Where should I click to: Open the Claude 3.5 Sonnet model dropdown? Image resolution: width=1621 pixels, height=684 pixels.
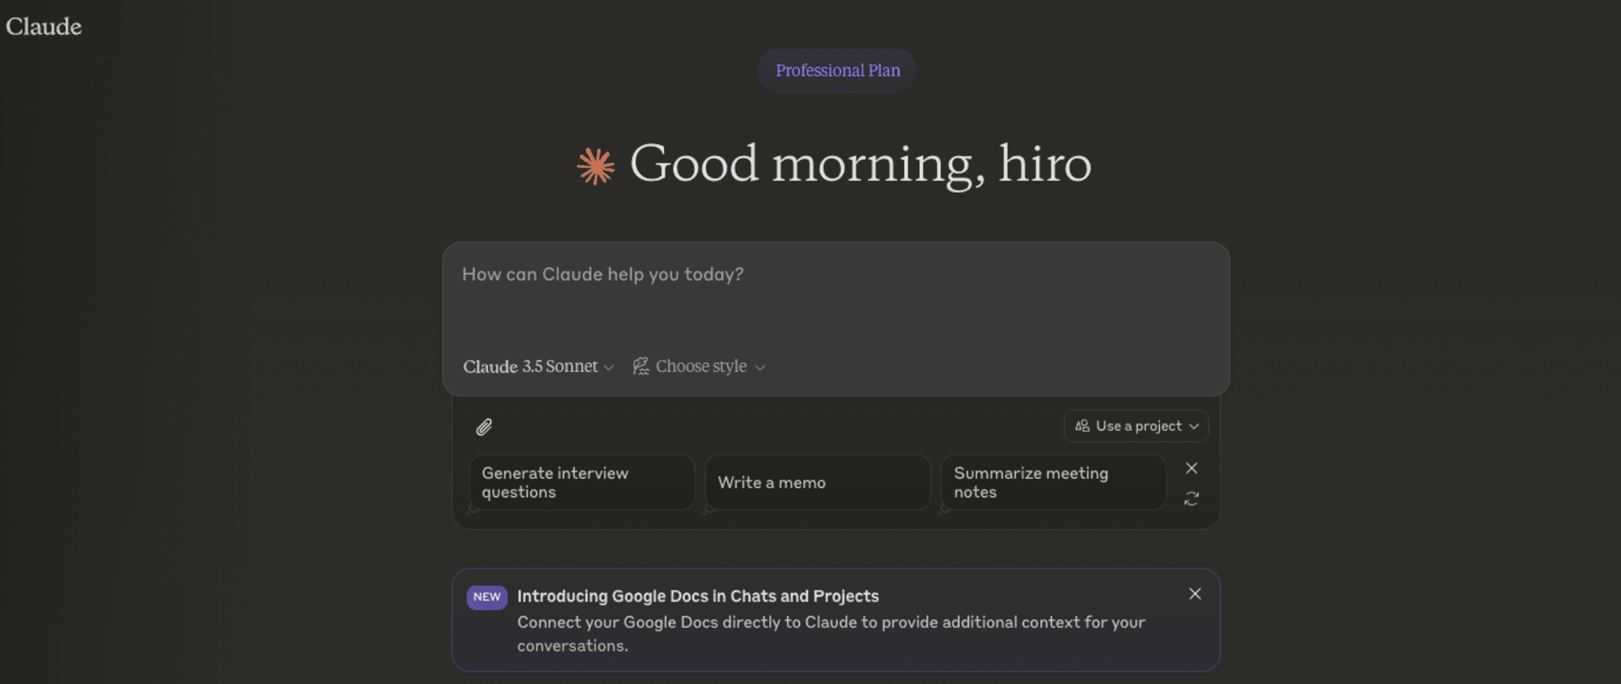tap(538, 366)
